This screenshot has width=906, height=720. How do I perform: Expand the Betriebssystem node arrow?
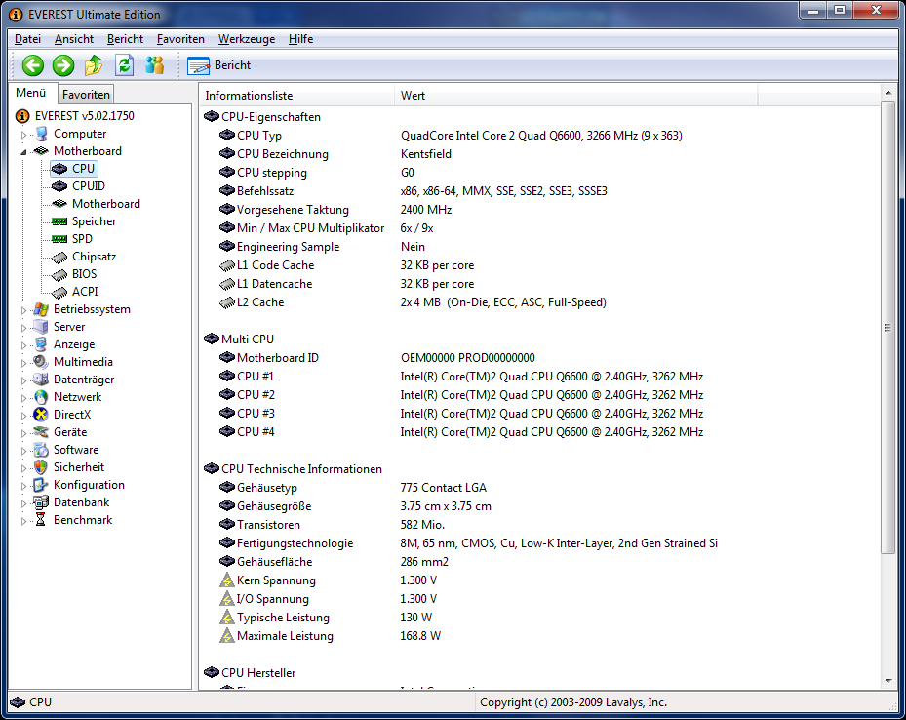pyautogui.click(x=23, y=309)
